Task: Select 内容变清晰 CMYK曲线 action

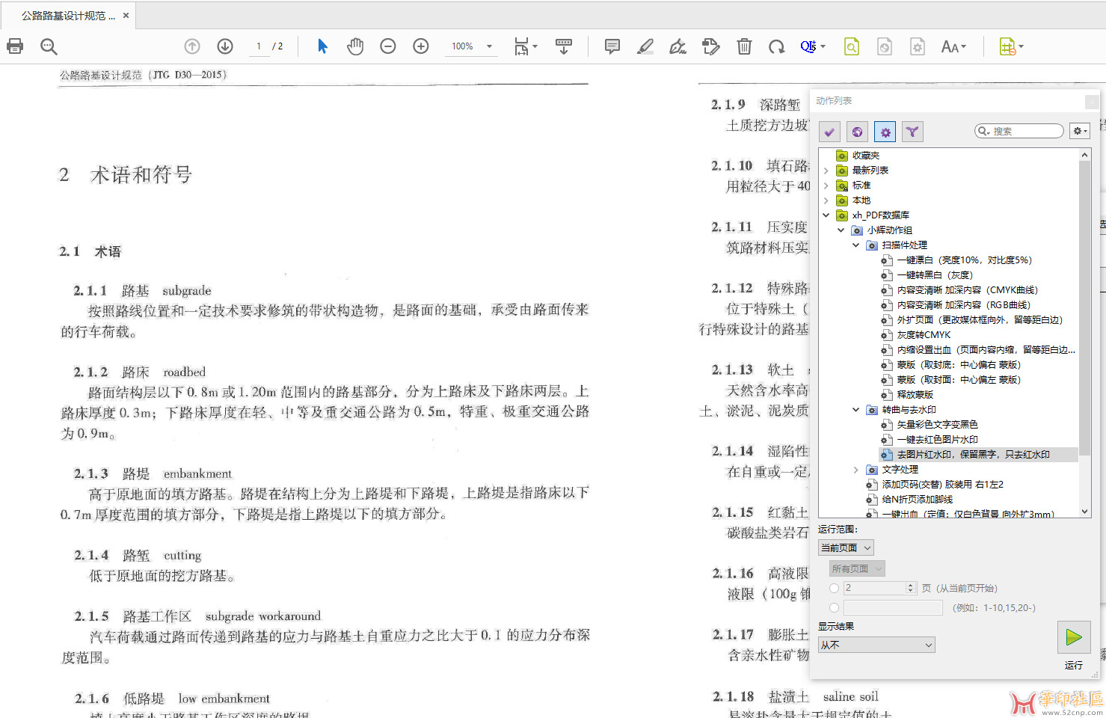Action: [967, 290]
